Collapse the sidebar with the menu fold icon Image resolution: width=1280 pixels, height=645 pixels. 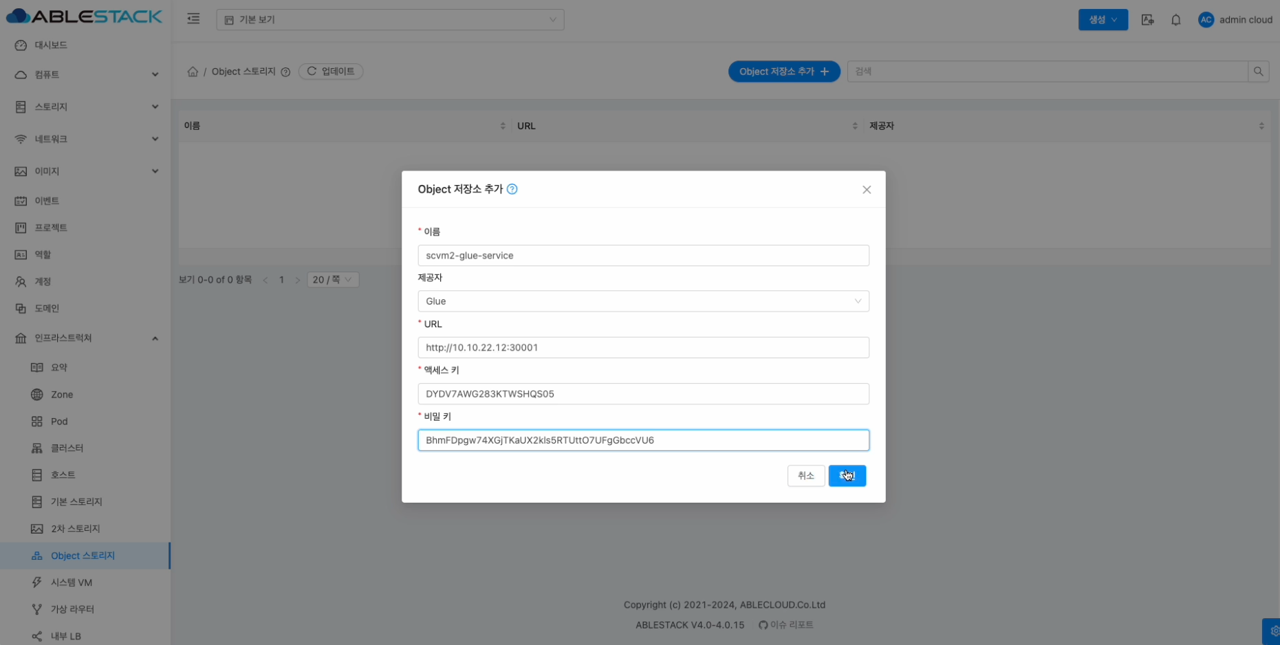(193, 19)
